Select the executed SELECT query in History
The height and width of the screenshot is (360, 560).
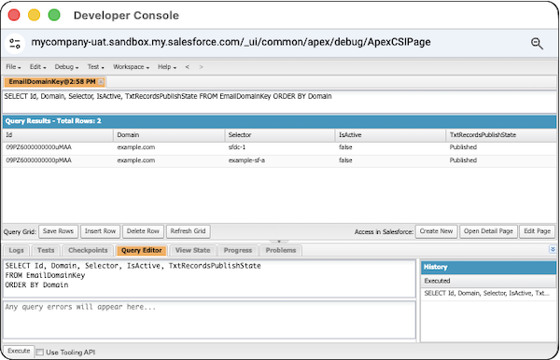click(x=488, y=293)
